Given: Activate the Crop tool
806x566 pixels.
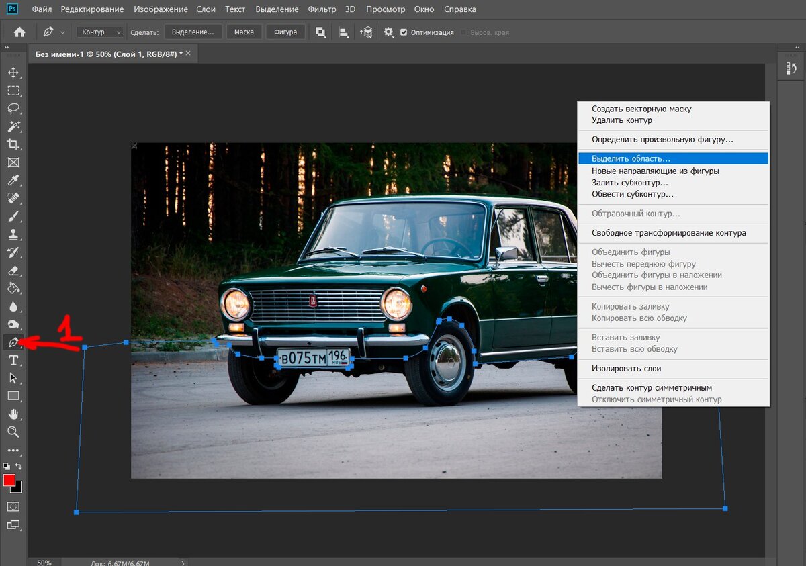Looking at the screenshot, I should coord(13,144).
